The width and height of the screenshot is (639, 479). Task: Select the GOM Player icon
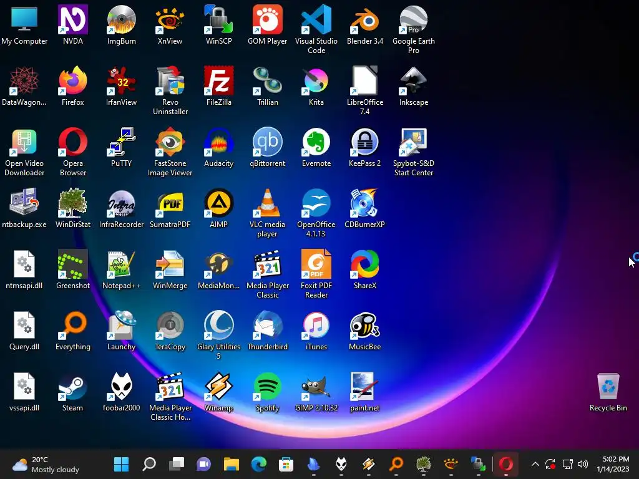point(267,19)
